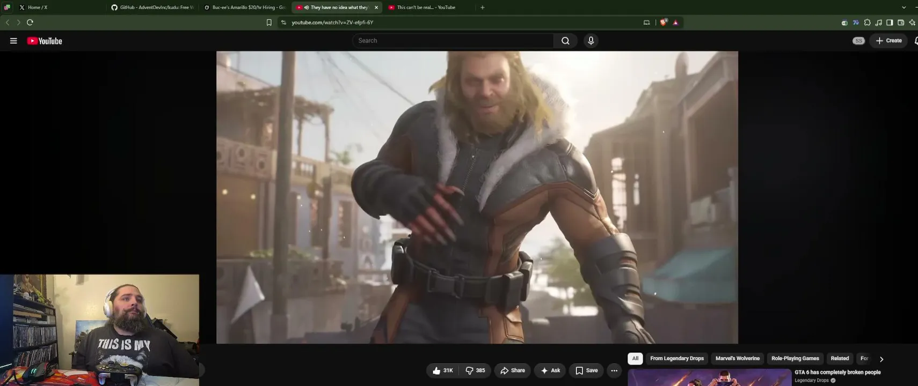Open 'GTA 6 has completely broken people' video
Image resolution: width=918 pixels, height=386 pixels.
coord(837,372)
